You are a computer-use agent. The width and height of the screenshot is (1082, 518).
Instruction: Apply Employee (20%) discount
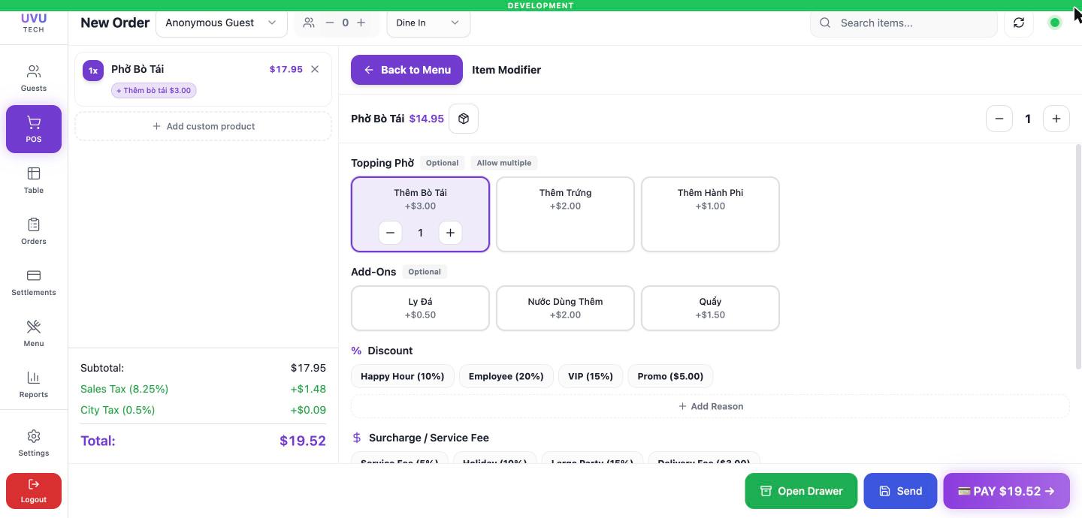click(x=506, y=376)
